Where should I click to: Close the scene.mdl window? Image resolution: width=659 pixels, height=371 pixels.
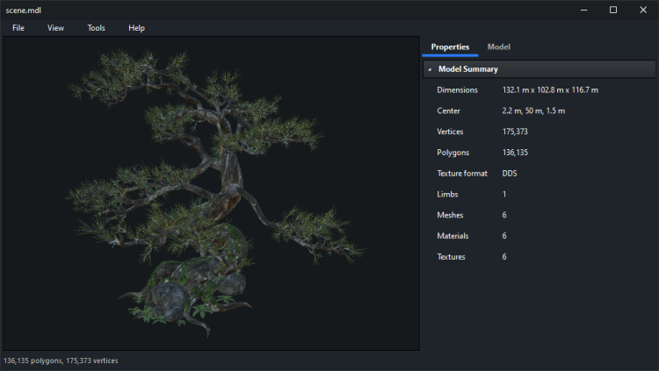642,10
